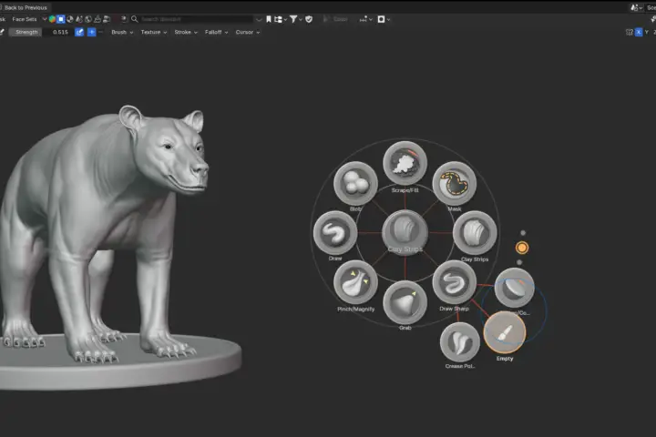Select the Grab brush icon
The image size is (656, 437).
[x=405, y=302]
